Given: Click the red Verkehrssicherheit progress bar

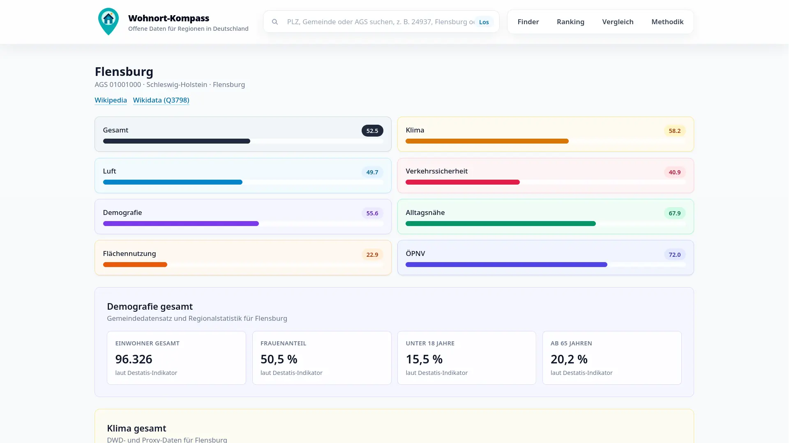Looking at the screenshot, I should tap(462, 182).
